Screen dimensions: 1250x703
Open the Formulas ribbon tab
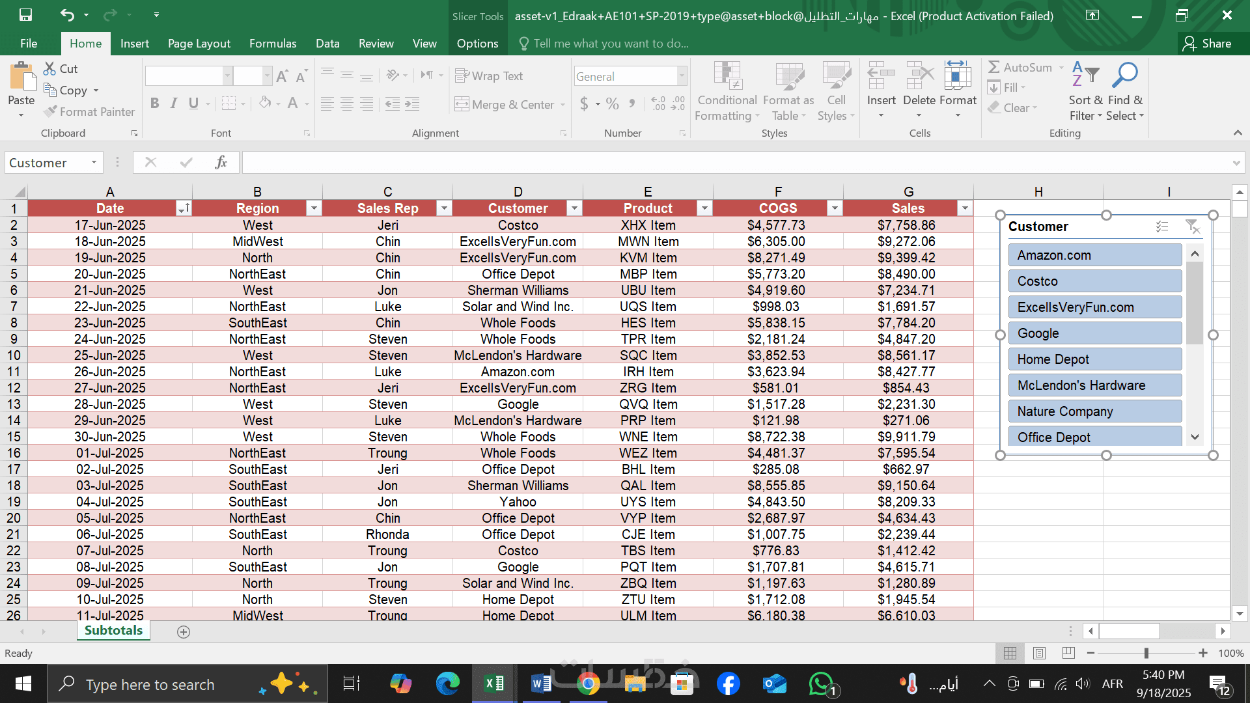272,44
